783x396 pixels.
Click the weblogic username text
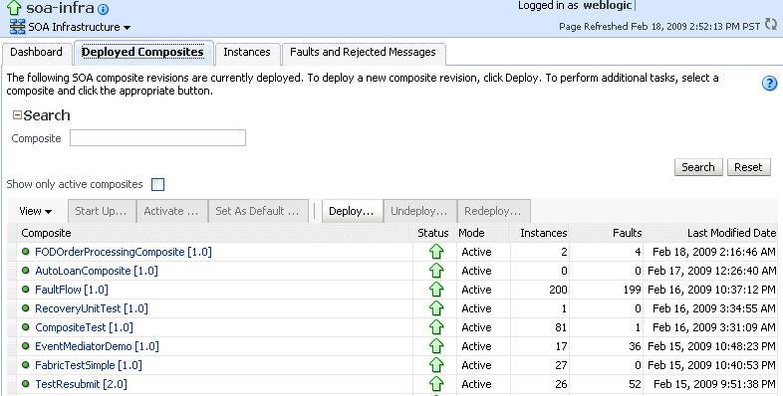point(608,6)
